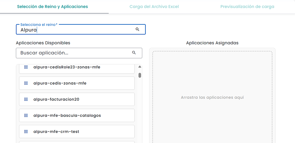Click the search icon in reino field

click(138, 29)
